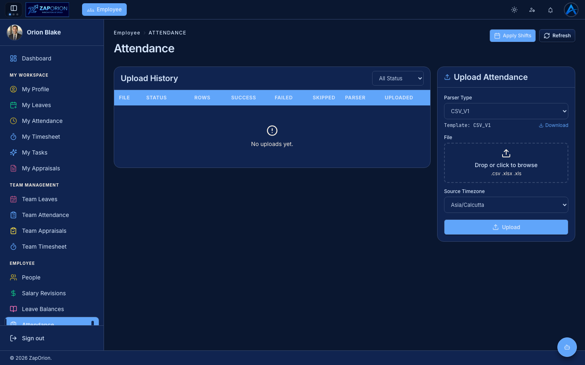Viewport: 585px width, 365px height.
Task: Go to Leave Balances
Action: (52, 309)
